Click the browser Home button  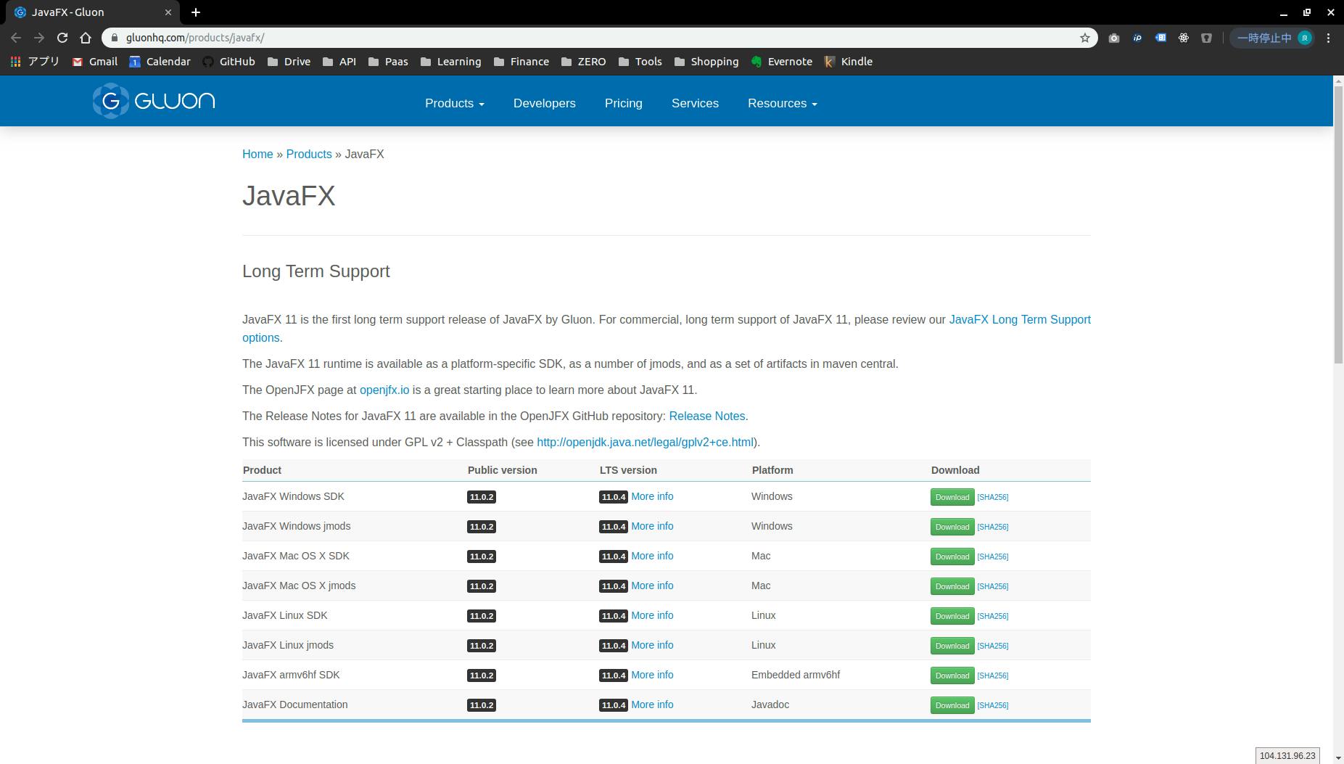click(86, 38)
